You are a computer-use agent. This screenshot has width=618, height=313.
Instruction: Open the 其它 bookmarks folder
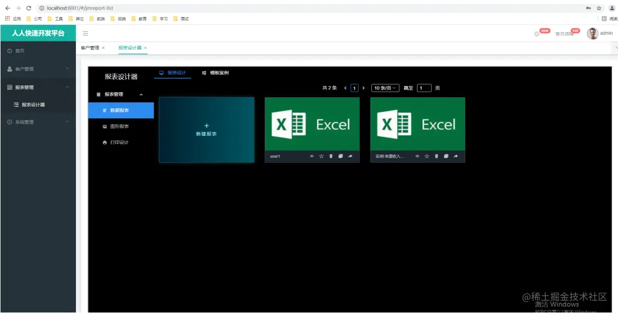click(x=76, y=19)
